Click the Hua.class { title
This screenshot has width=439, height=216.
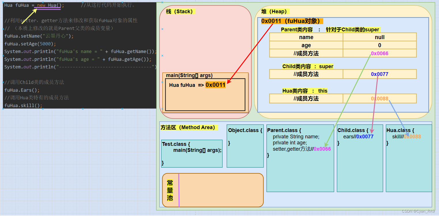coord(400,130)
